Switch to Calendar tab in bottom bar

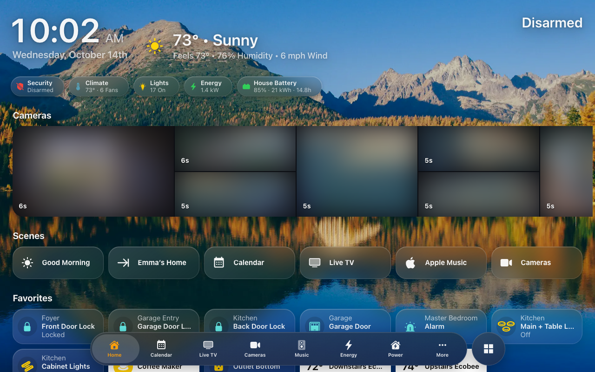(161, 349)
